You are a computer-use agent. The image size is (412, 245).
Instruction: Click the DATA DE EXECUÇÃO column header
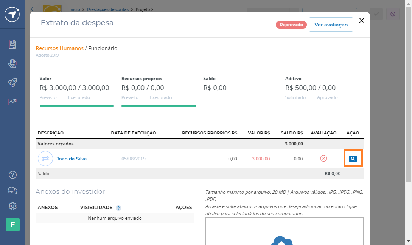(134, 133)
